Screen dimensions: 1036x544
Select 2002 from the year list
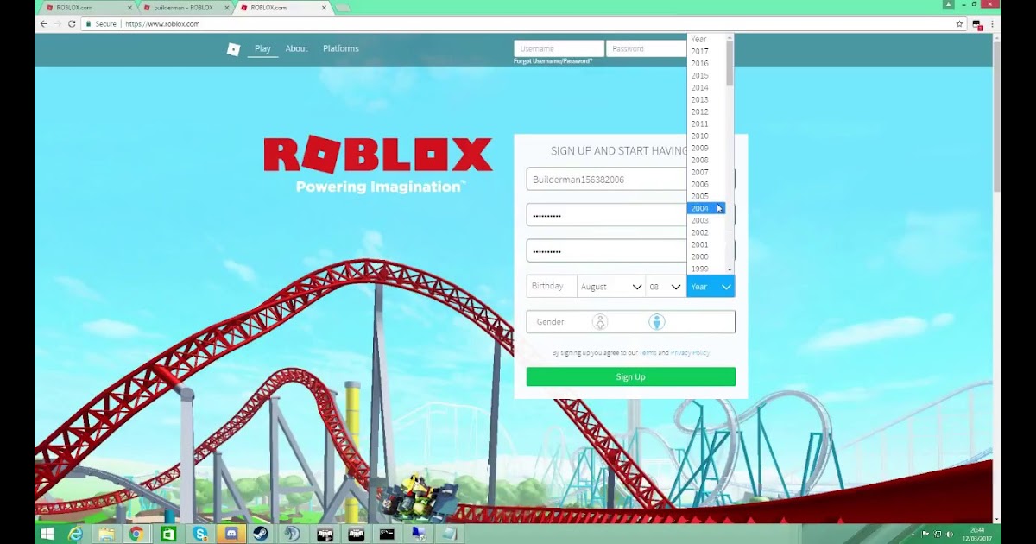[706, 232]
